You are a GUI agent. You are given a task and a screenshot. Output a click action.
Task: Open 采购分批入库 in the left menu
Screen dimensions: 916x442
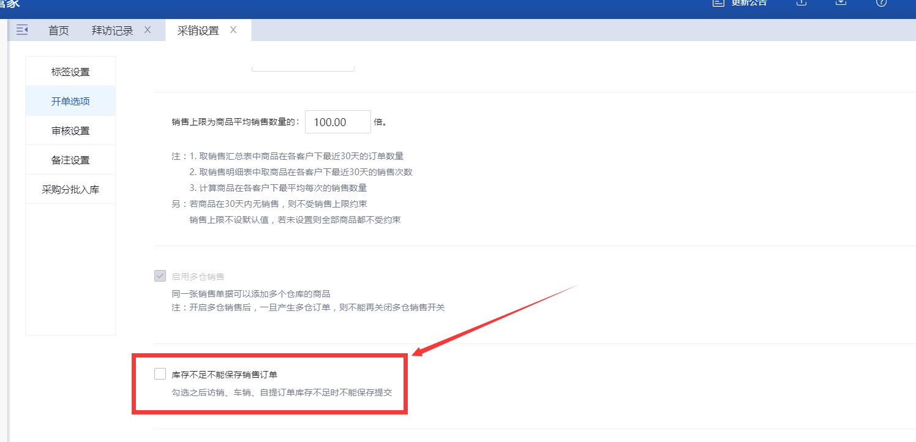[x=70, y=189]
